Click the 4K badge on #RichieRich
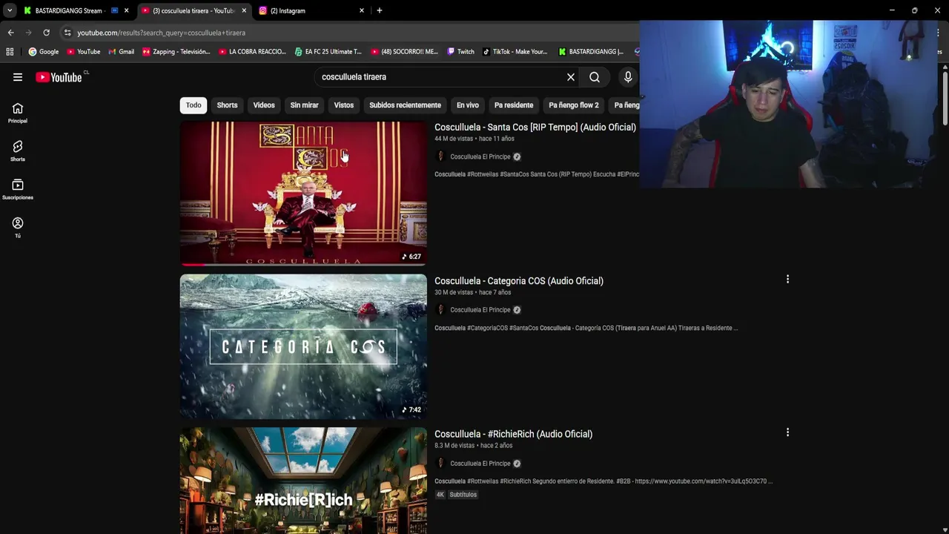The image size is (949, 534). pyautogui.click(x=440, y=495)
